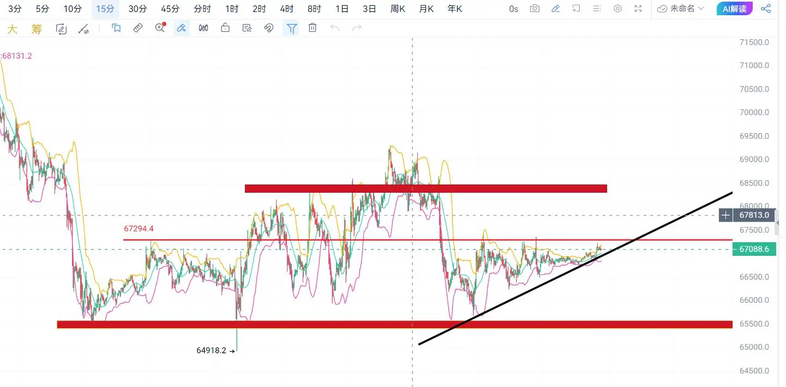786x387 pixels.
Task: Toggle the drawing pencil tool in top bar
Action: pyautogui.click(x=556, y=9)
